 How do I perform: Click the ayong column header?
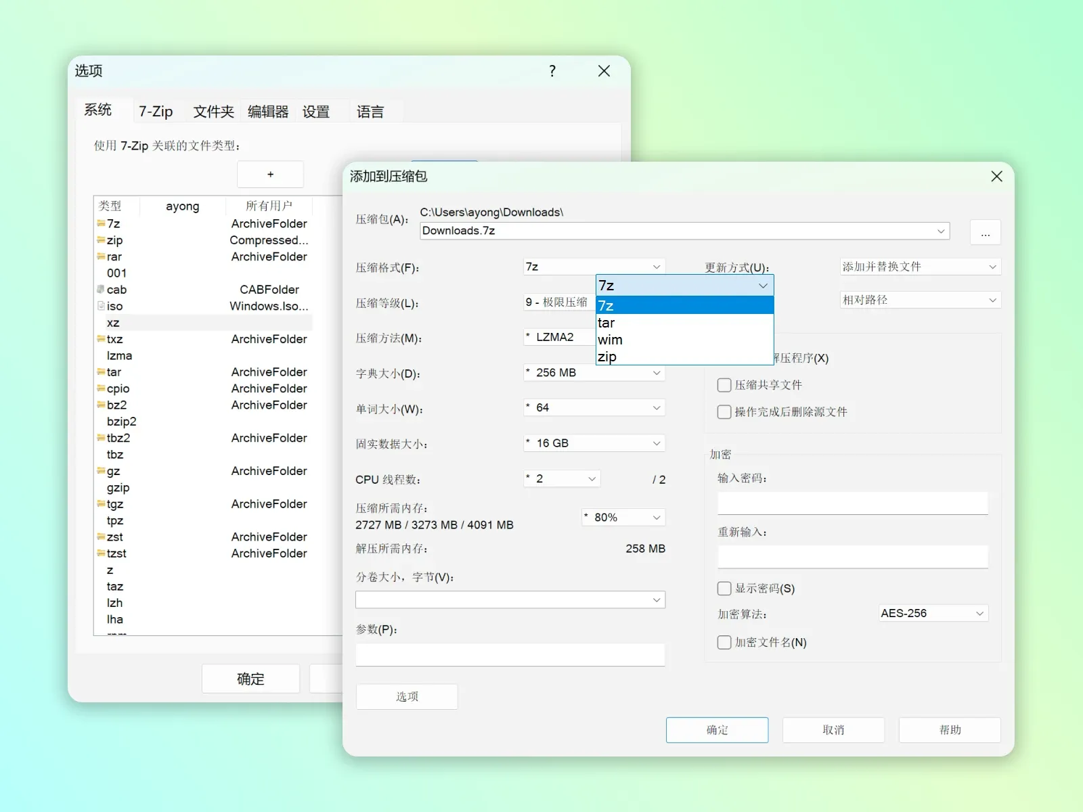coord(183,206)
